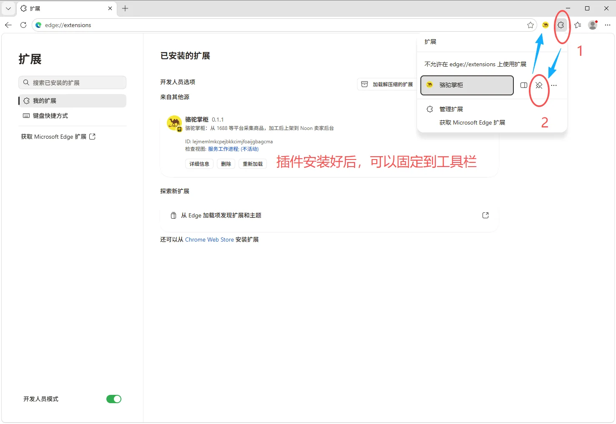Open tab actions menu chevron
Image resolution: width=616 pixels, height=424 pixels.
8,8
